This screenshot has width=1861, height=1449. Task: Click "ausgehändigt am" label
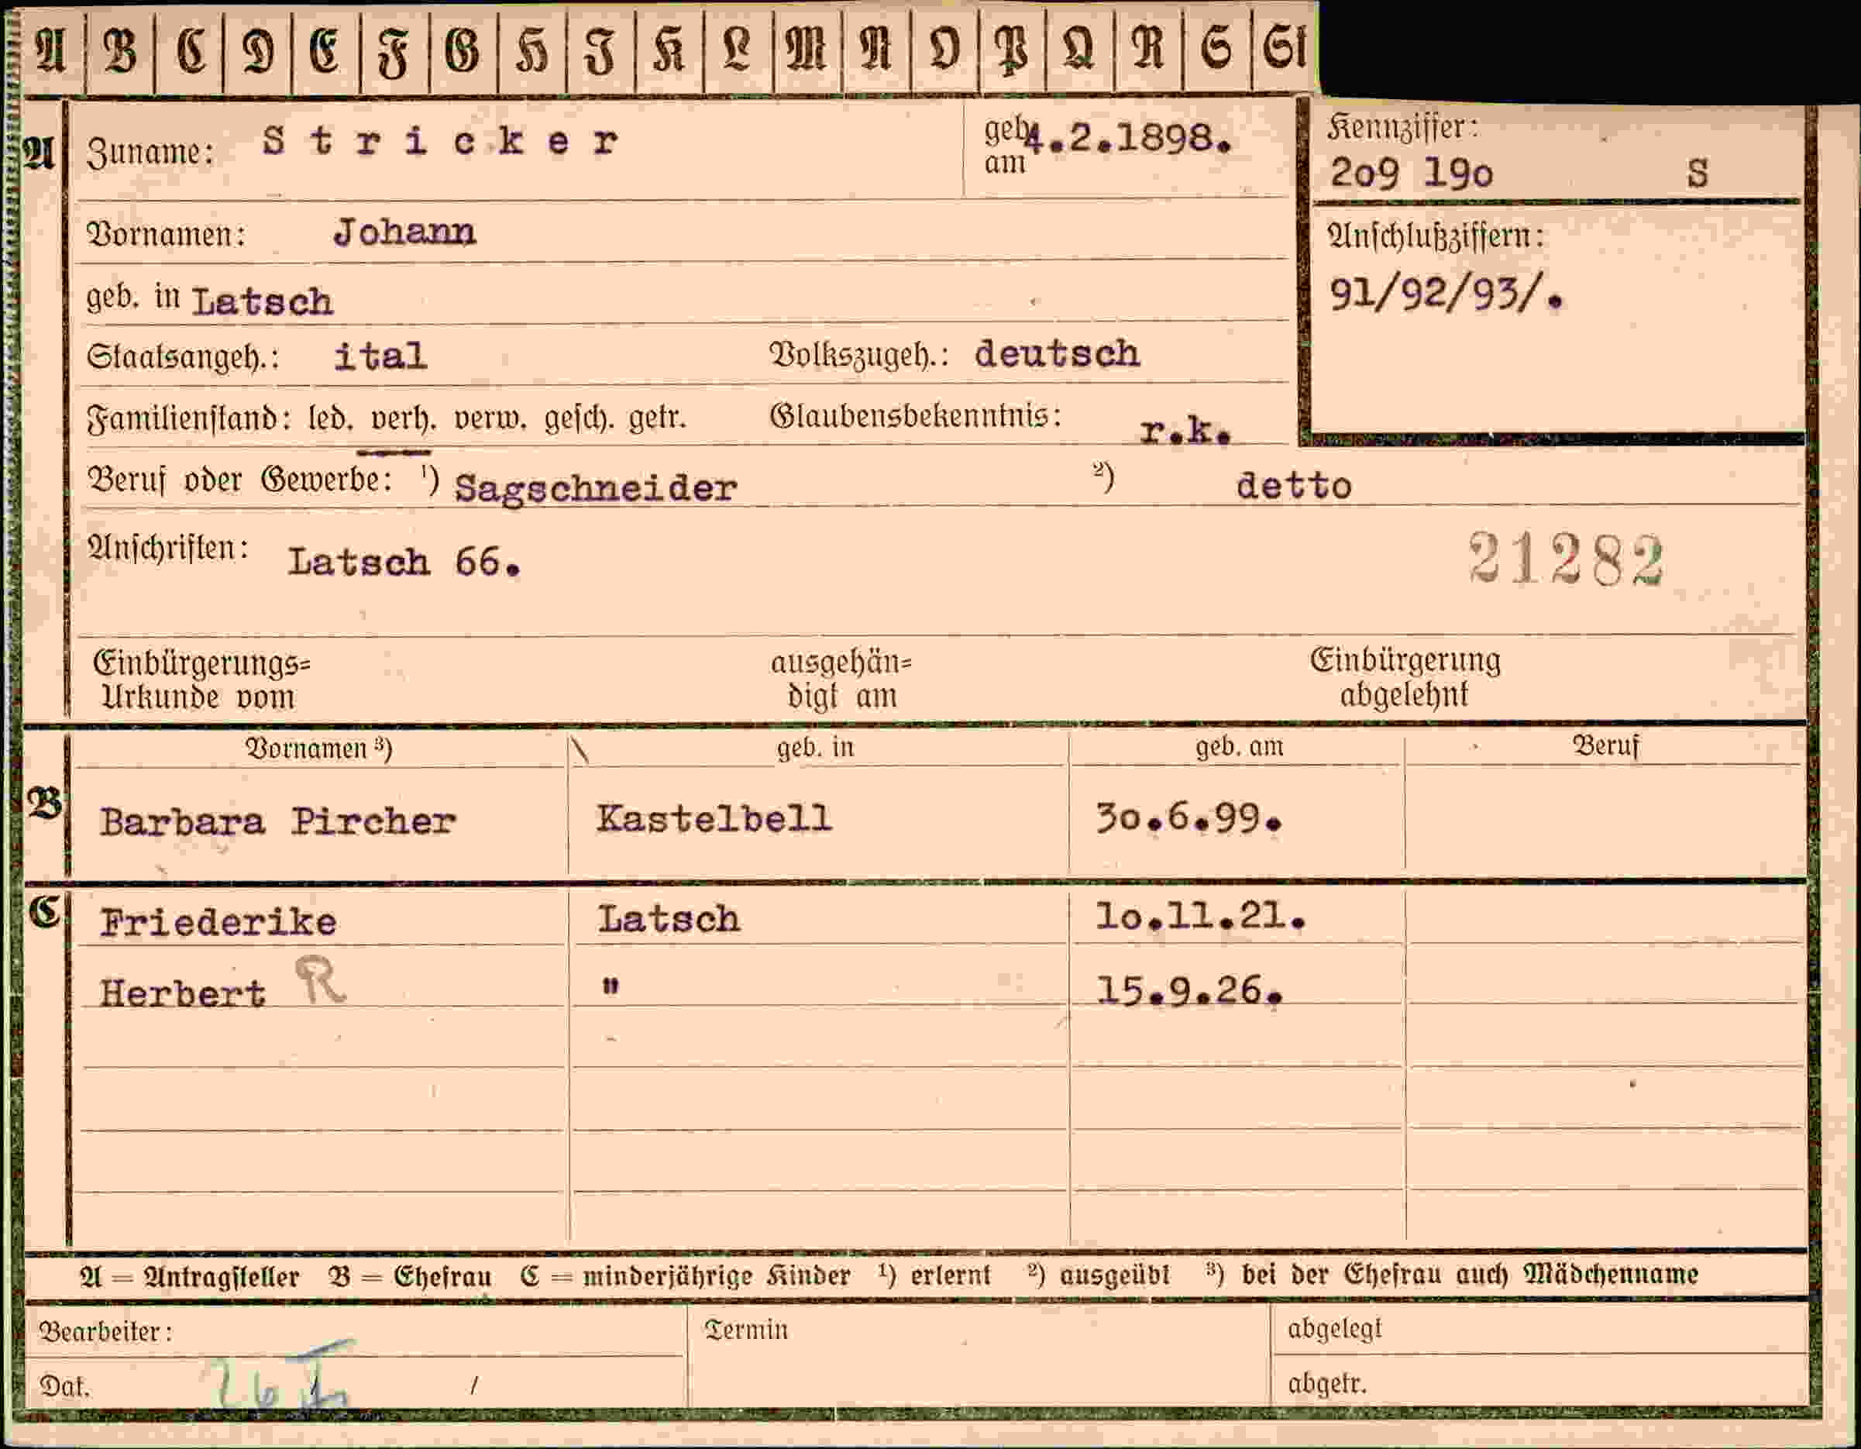coord(841,680)
